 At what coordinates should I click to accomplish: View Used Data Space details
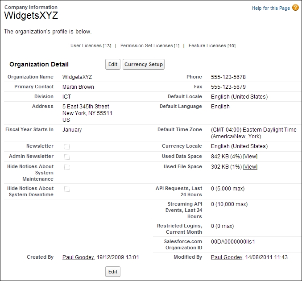coord(250,157)
